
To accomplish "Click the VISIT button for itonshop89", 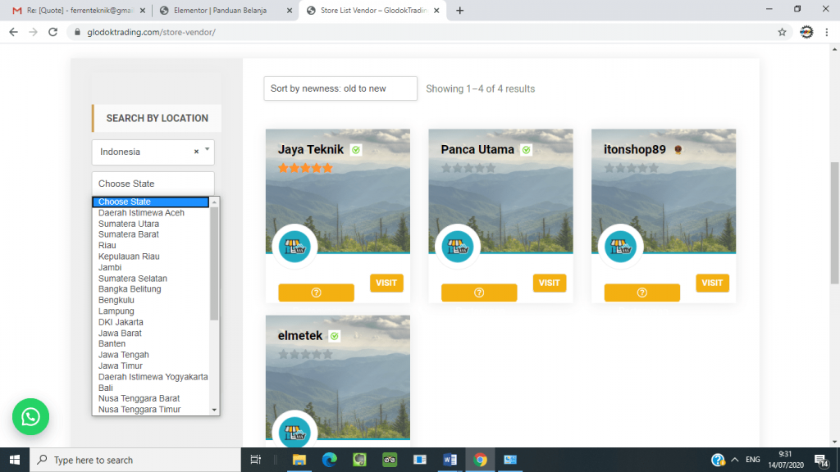I will [712, 283].
